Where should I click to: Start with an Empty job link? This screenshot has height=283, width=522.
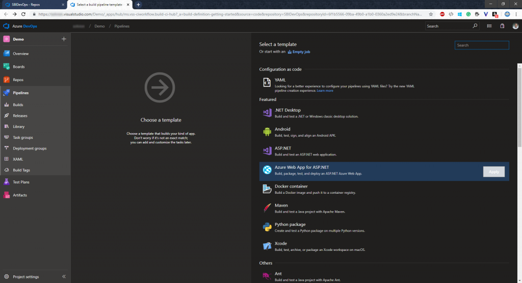(x=299, y=52)
